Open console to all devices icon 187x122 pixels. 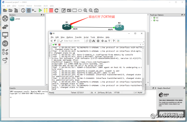[x=34, y=10]
